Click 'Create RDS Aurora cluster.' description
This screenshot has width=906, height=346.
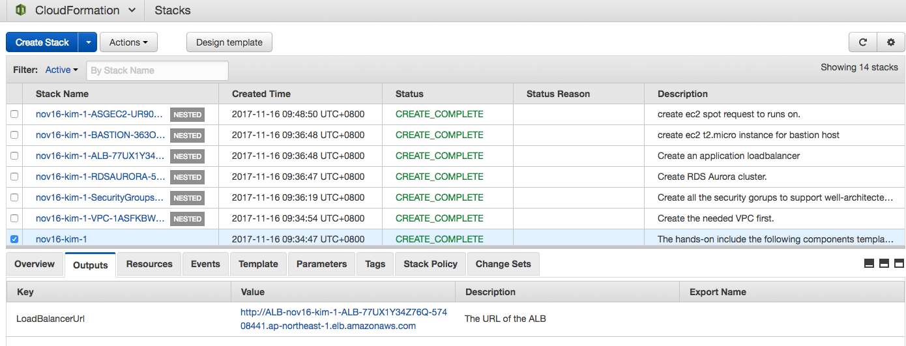(x=712, y=177)
